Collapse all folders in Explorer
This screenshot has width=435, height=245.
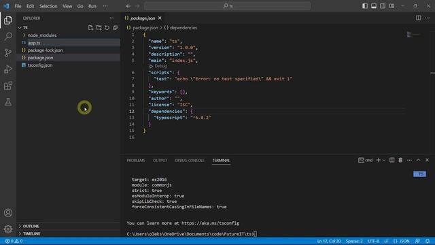115,28
